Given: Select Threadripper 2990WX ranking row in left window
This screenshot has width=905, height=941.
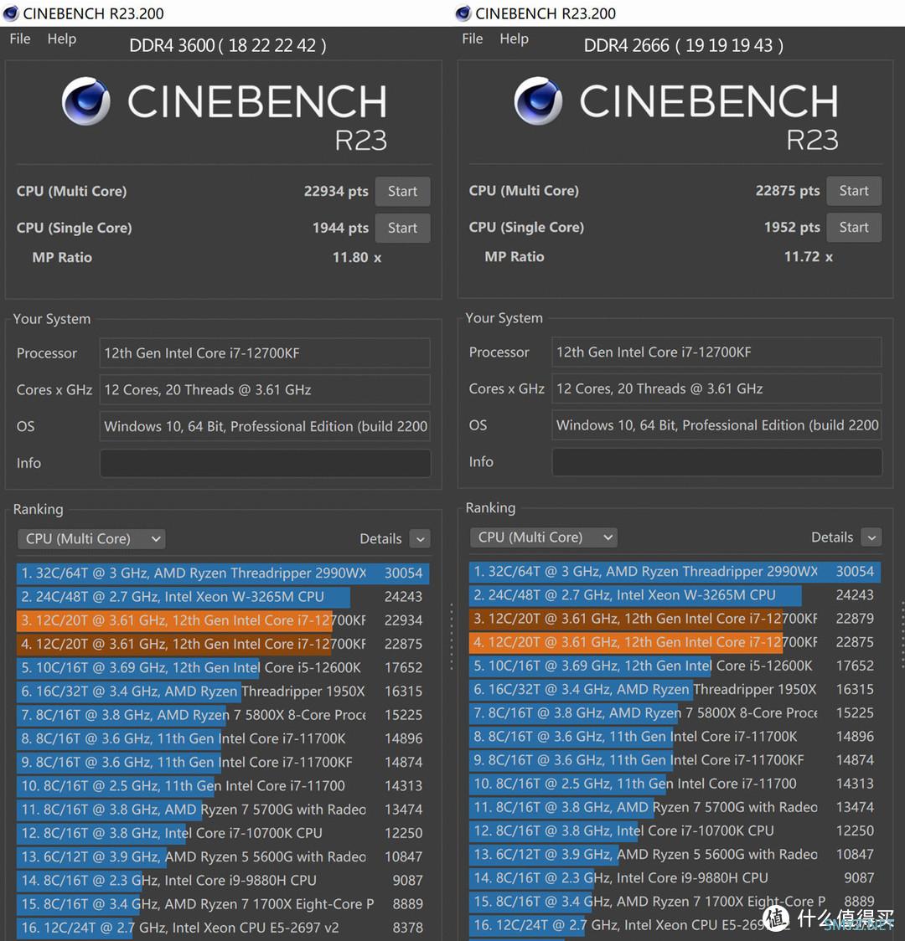Looking at the screenshot, I should click(x=223, y=573).
